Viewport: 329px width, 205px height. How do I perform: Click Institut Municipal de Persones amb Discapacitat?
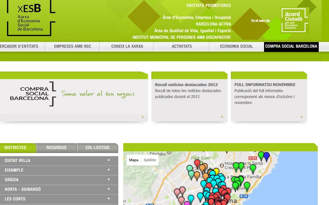click(x=182, y=37)
